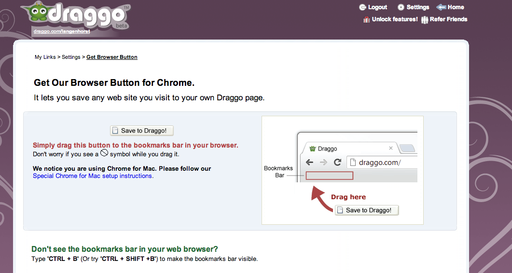Click the people icon beside Refer Friends
Screen dimensions: 512x273
click(425, 20)
